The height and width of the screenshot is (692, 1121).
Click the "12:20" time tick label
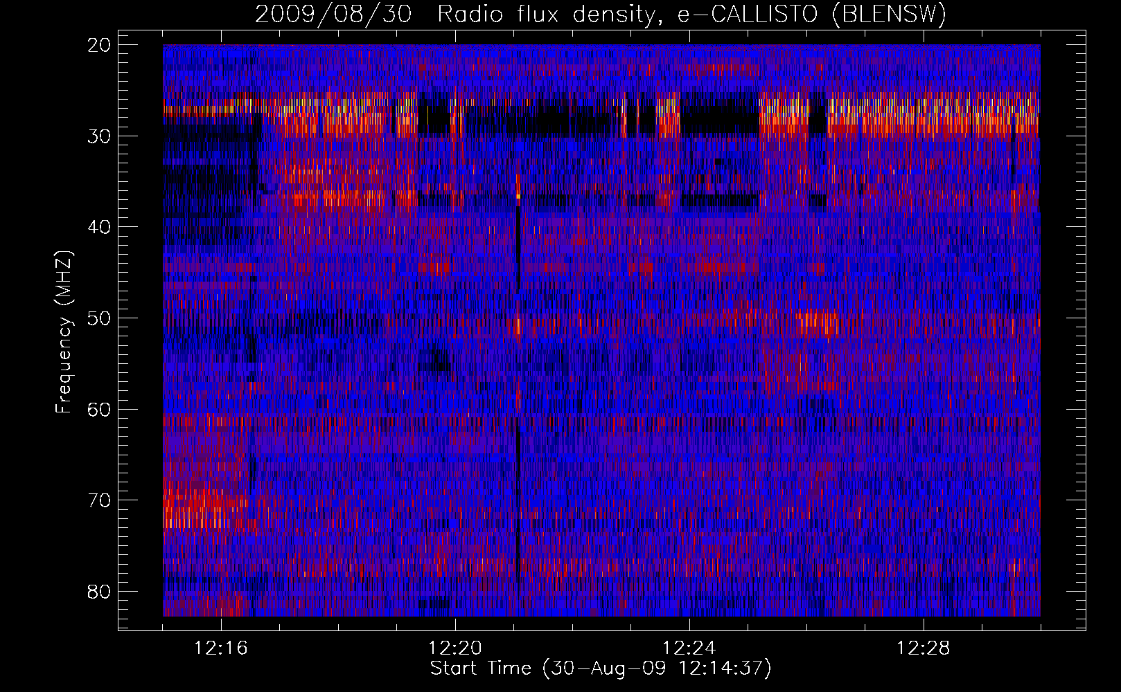click(x=455, y=648)
